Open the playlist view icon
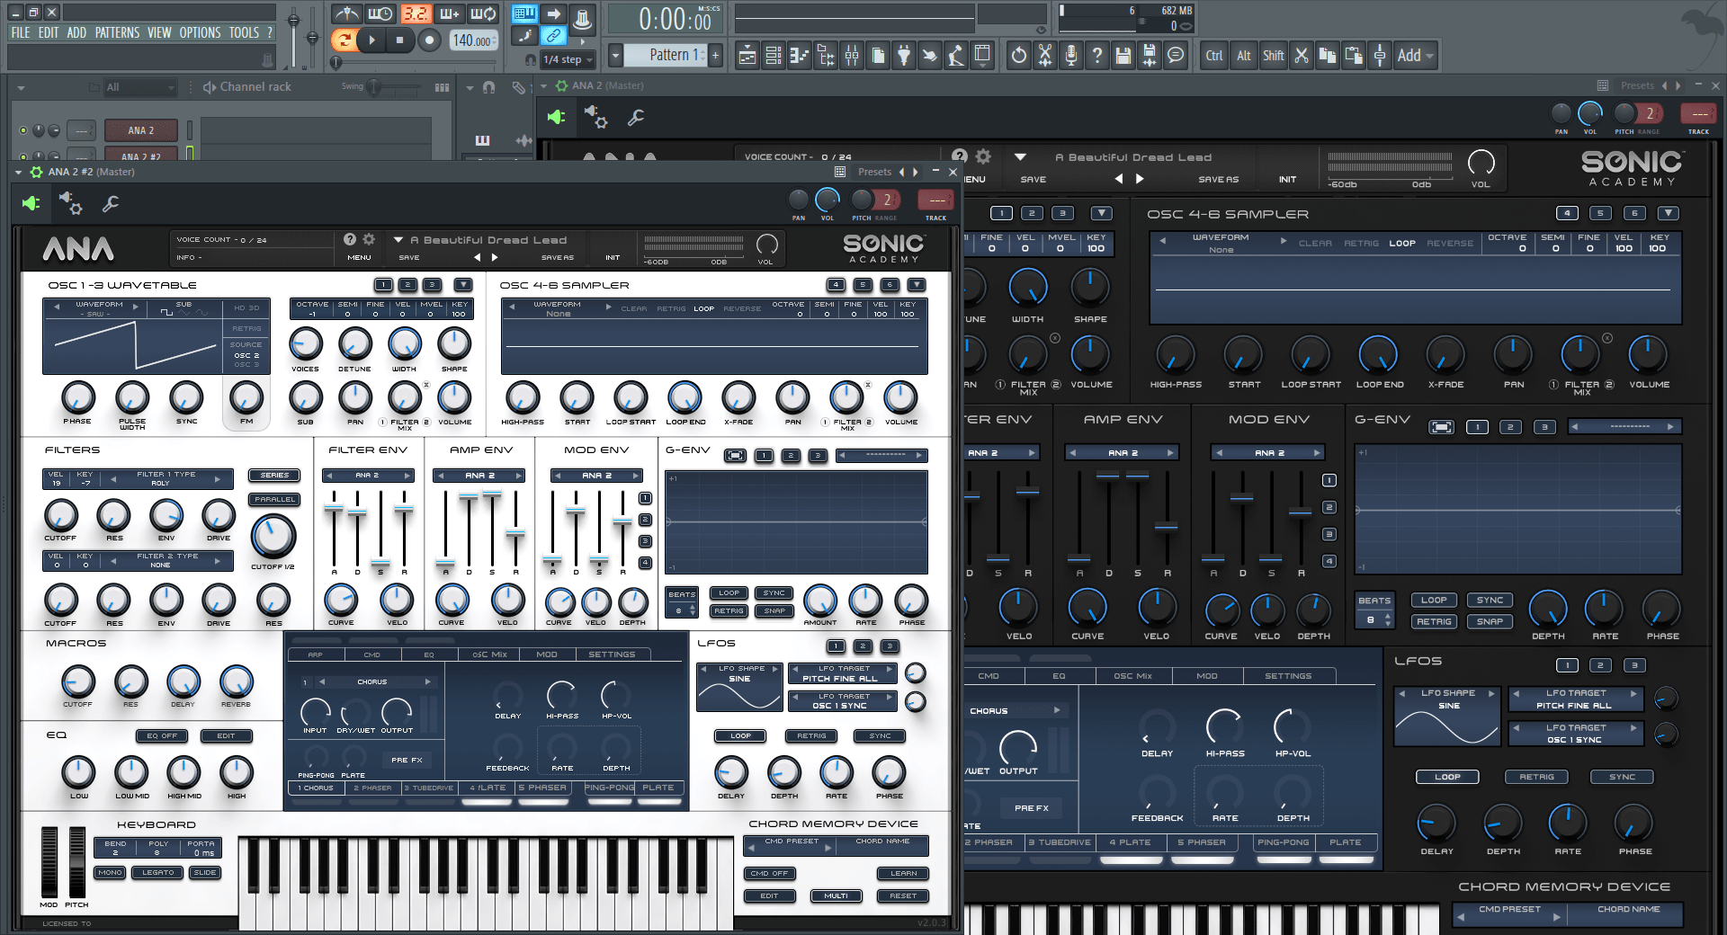 point(747,56)
